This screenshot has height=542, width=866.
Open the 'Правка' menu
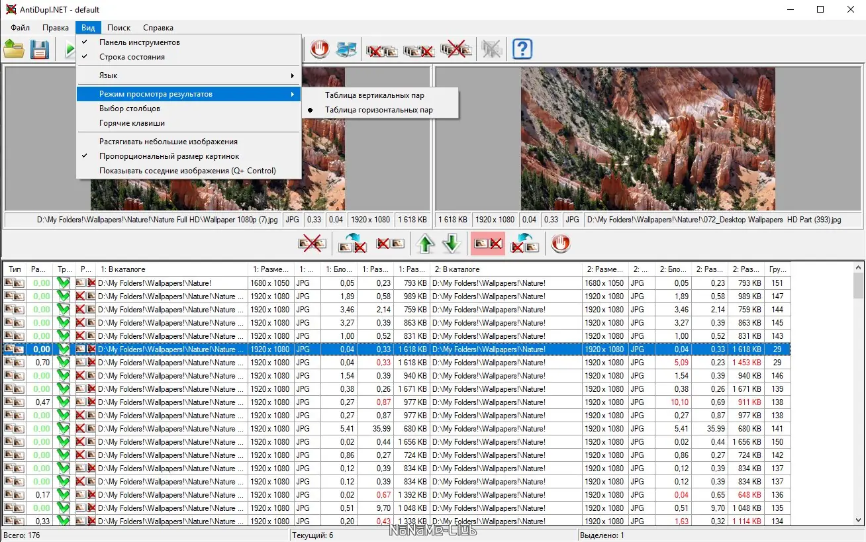point(56,28)
